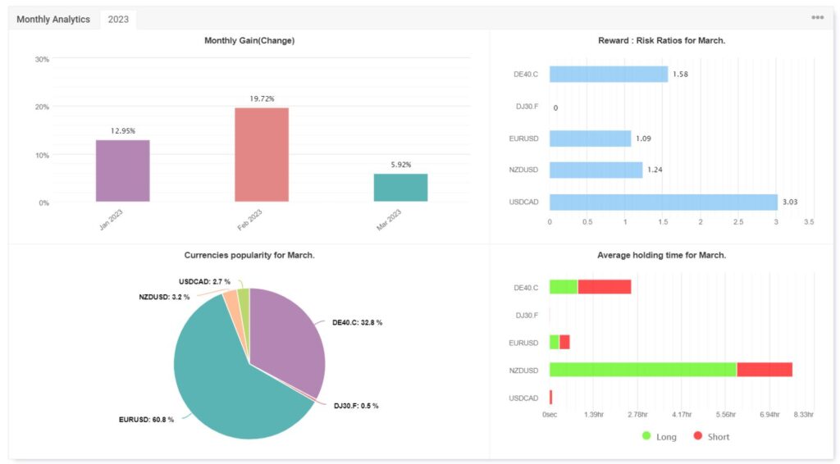Click the EURUSD reward risk bar
Image resolution: width=840 pixels, height=464 pixels.
click(x=590, y=139)
